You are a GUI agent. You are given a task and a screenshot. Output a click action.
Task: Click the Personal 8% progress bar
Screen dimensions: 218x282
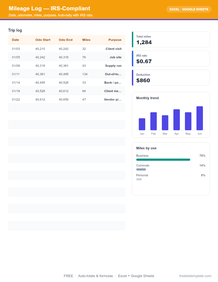139,179
